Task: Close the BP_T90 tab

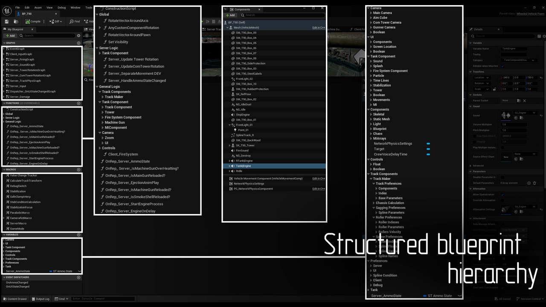Action: (56, 14)
